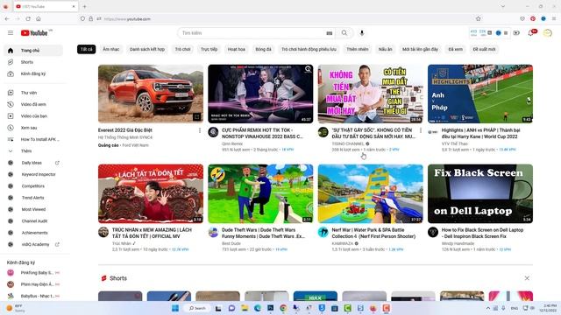Open Thư viện in sidebar
Screen dimensions: 561x315
[x=33, y=93]
